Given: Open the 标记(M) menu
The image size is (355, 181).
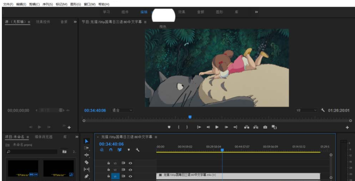Looking at the screenshot, I should (x=62, y=4).
